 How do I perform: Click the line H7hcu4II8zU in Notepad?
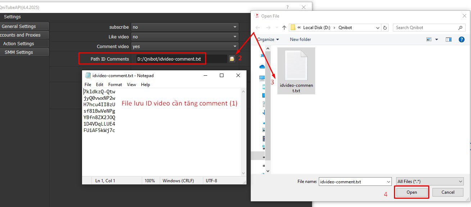(99, 104)
